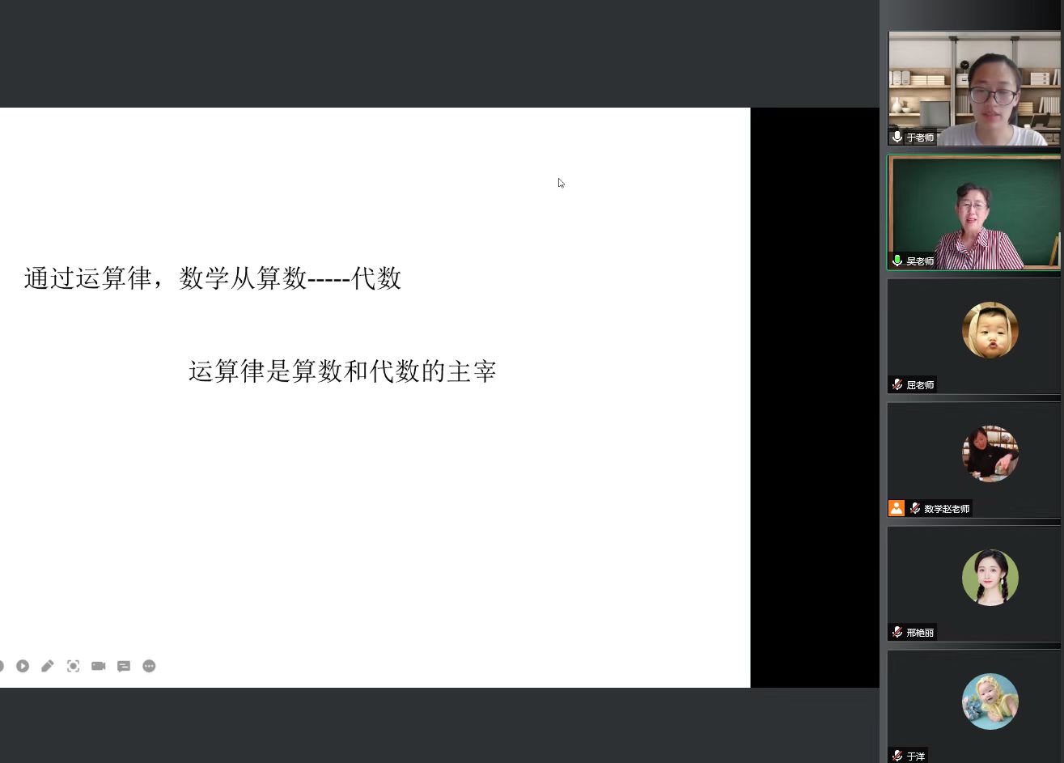Click the name label 吴老师
The height and width of the screenshot is (763, 1064).
(x=920, y=261)
